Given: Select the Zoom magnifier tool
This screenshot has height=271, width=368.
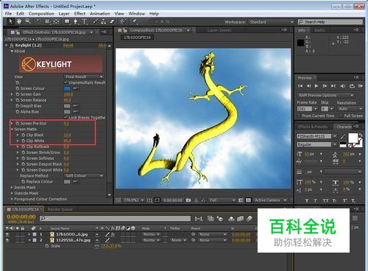Looking at the screenshot, I should [x=28, y=21].
